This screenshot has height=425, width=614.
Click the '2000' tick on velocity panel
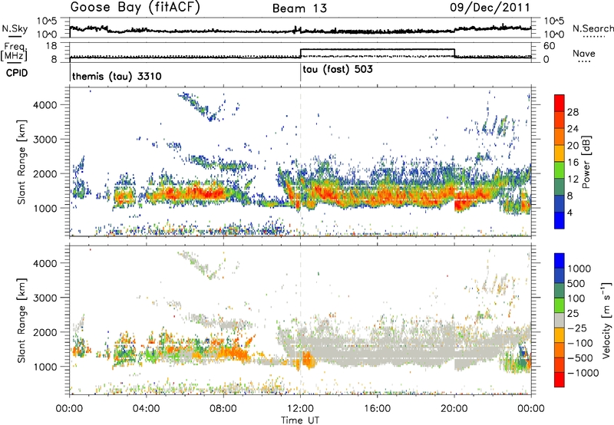point(45,332)
